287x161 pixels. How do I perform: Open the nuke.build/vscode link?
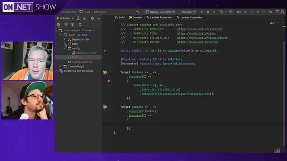tap(197, 42)
